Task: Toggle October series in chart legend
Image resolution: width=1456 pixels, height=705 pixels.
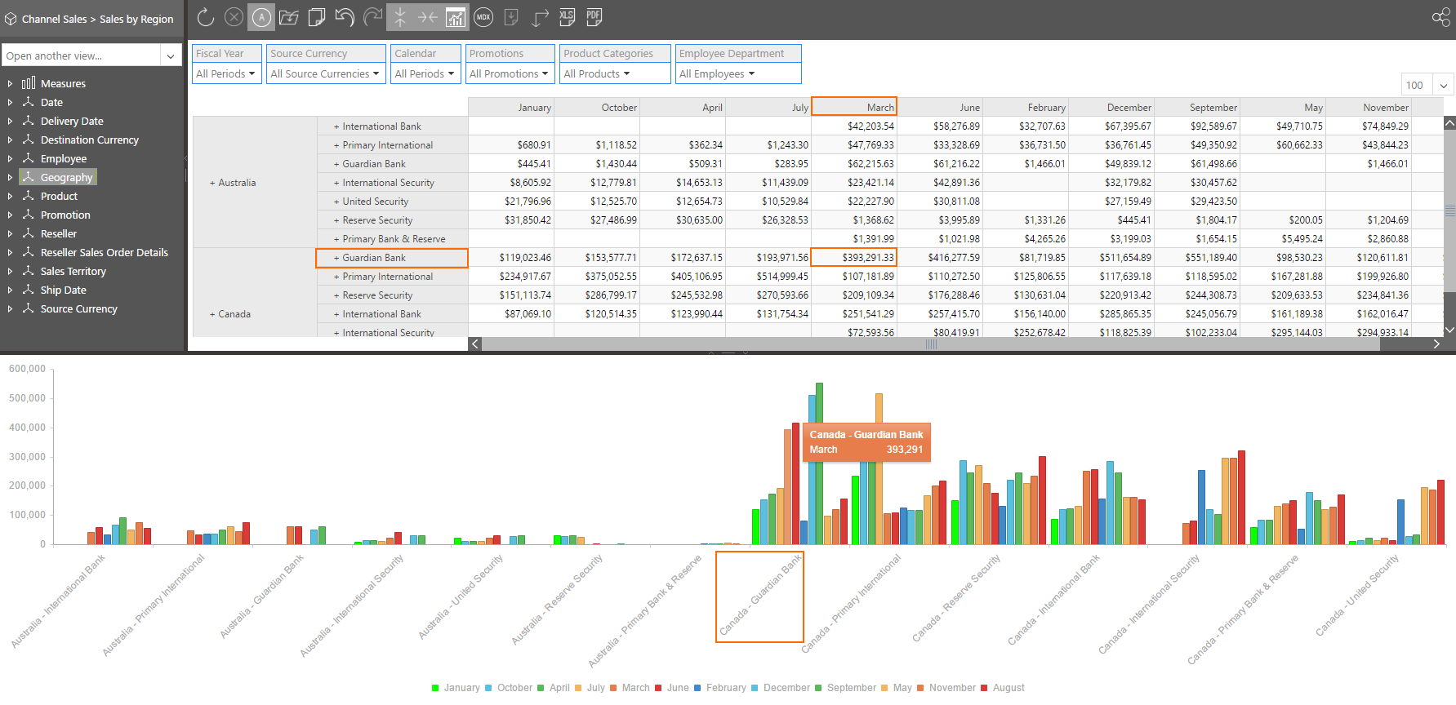Action: tap(509, 688)
